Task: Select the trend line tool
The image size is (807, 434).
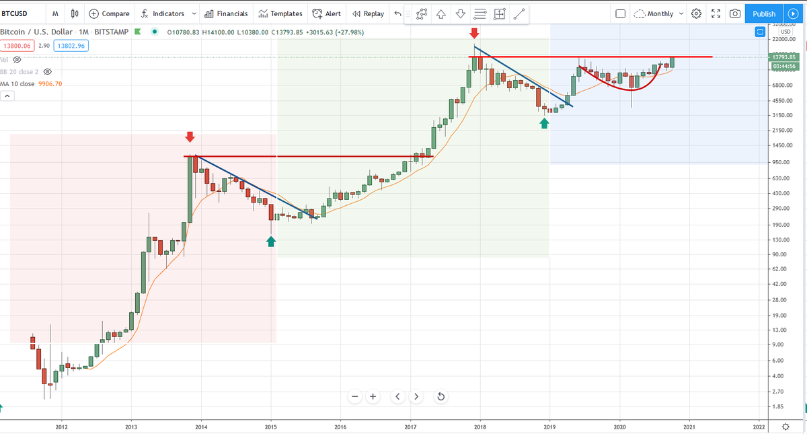Action: [x=518, y=13]
